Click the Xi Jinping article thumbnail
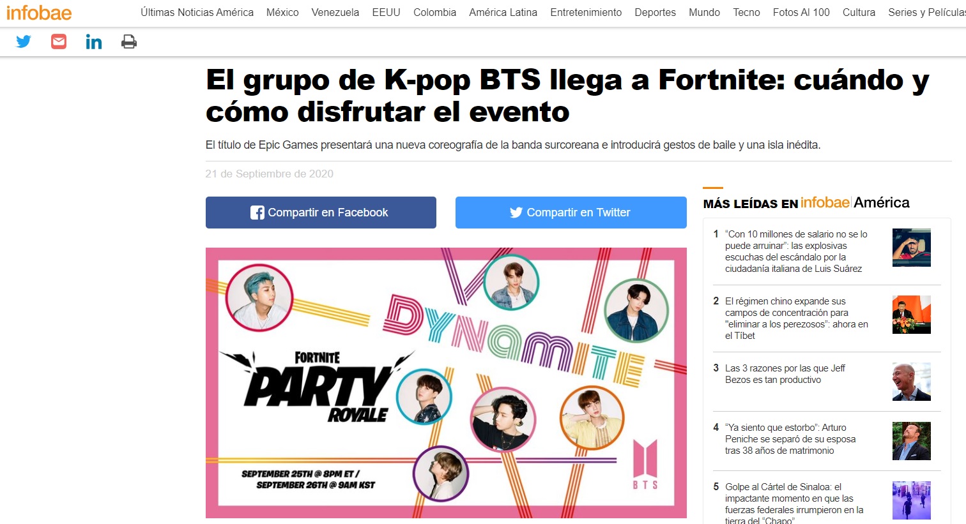The width and height of the screenshot is (966, 524). [x=912, y=315]
